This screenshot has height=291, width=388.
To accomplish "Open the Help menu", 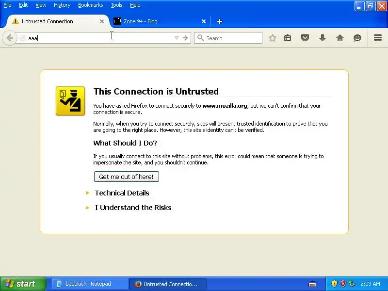I will click(135, 5).
